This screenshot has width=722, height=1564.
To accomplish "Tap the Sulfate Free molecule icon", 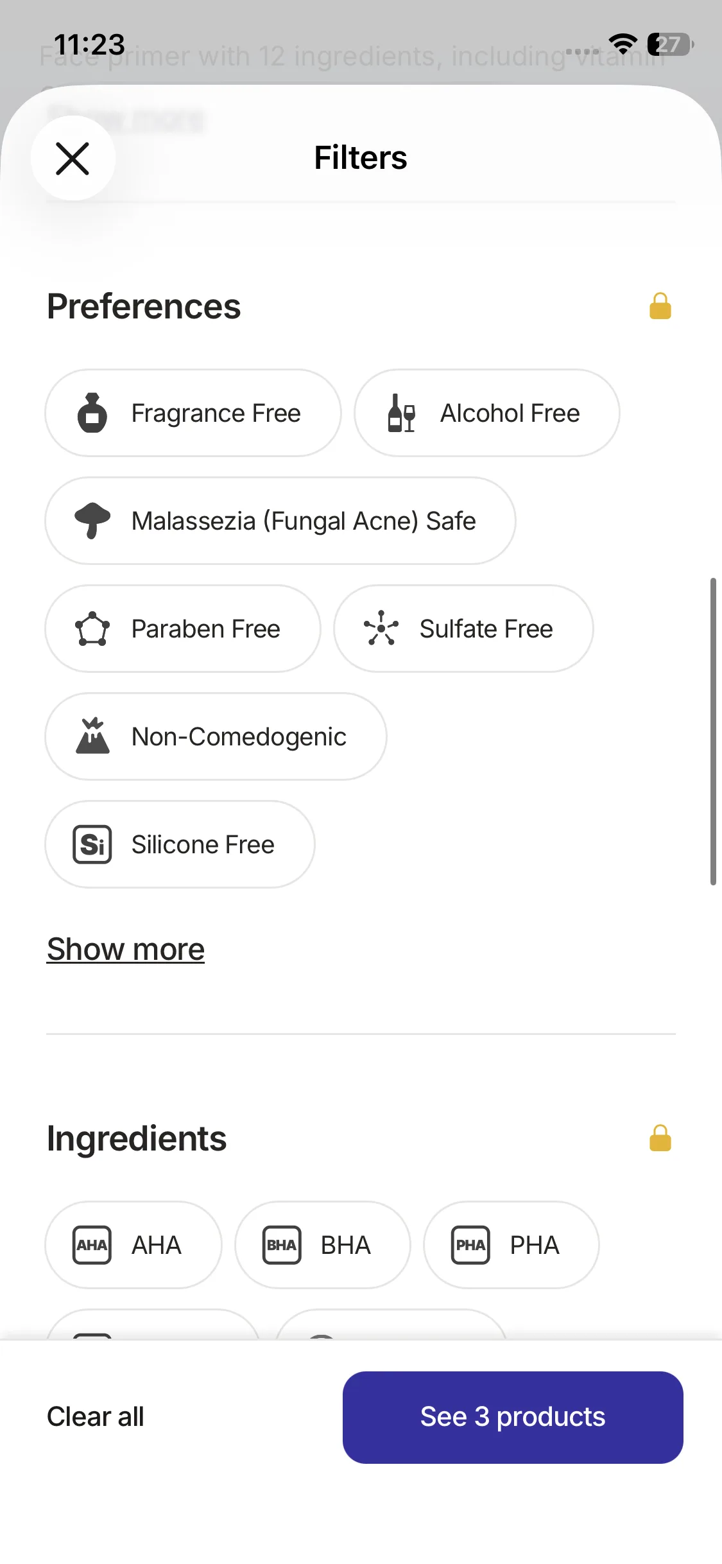I will click(x=381, y=628).
